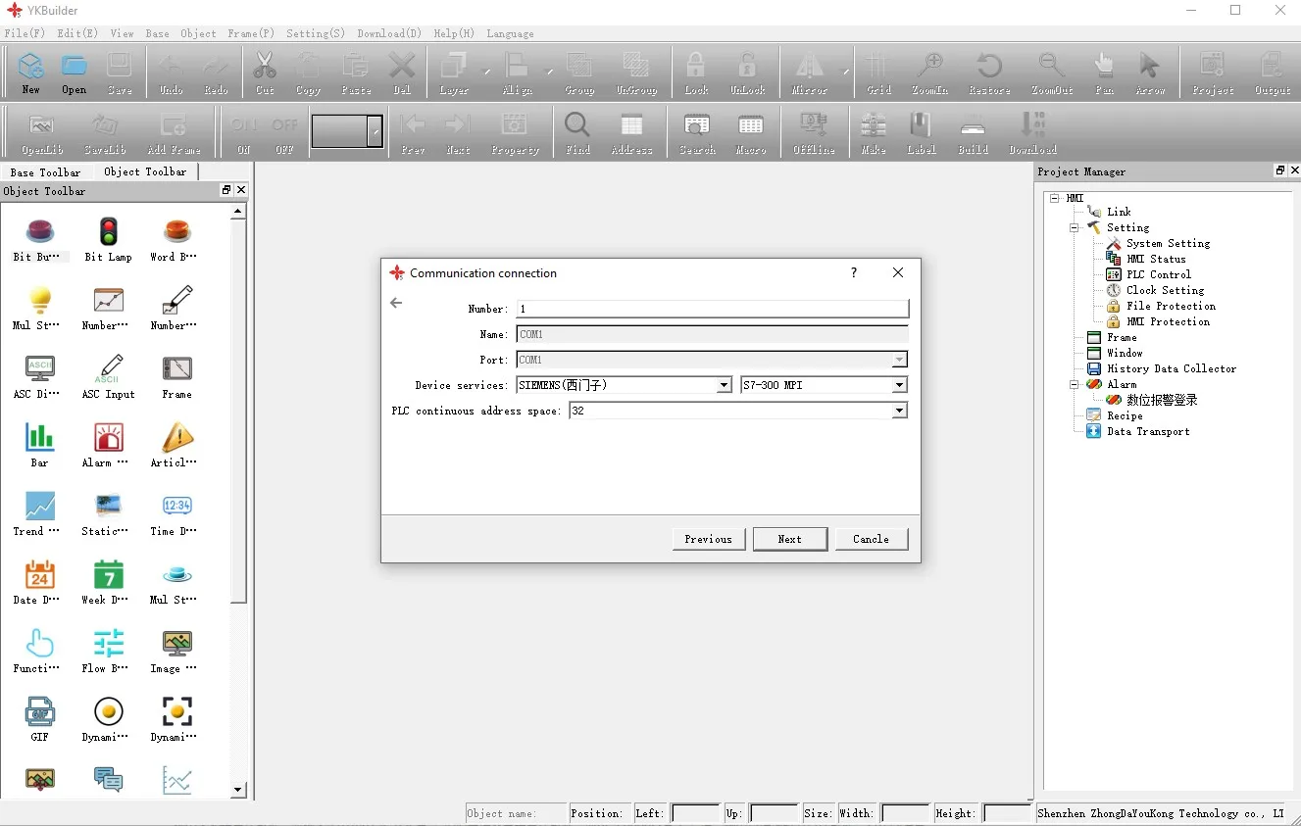The image size is (1301, 826).
Task: Expand PLC continuous address space dropdown
Action: pyautogui.click(x=899, y=411)
